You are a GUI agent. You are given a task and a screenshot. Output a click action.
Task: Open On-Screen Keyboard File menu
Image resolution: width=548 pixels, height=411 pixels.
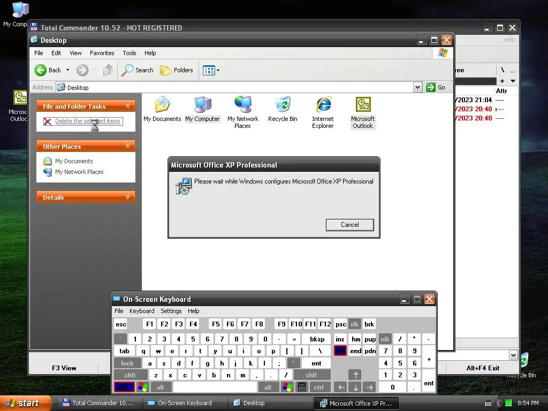click(119, 311)
